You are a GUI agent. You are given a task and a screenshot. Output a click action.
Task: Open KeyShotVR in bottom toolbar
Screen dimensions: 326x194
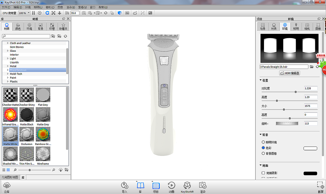[187, 187]
